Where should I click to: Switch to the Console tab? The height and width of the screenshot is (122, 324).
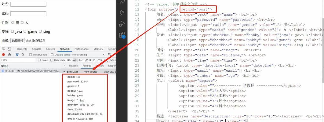point(37,49)
